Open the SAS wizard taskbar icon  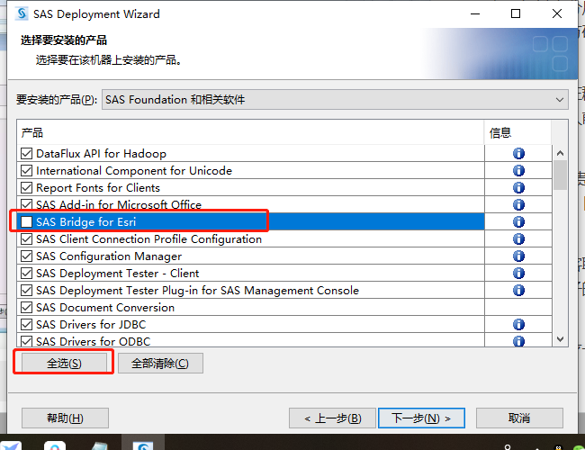143,445
